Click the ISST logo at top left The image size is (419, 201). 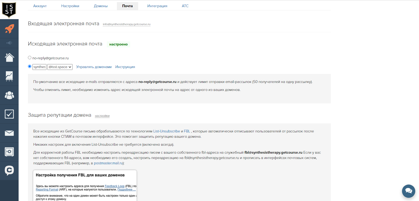(x=9, y=10)
